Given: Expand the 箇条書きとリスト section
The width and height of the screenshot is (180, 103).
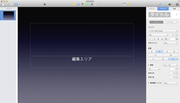Looking at the screenshot, I should (149, 83).
